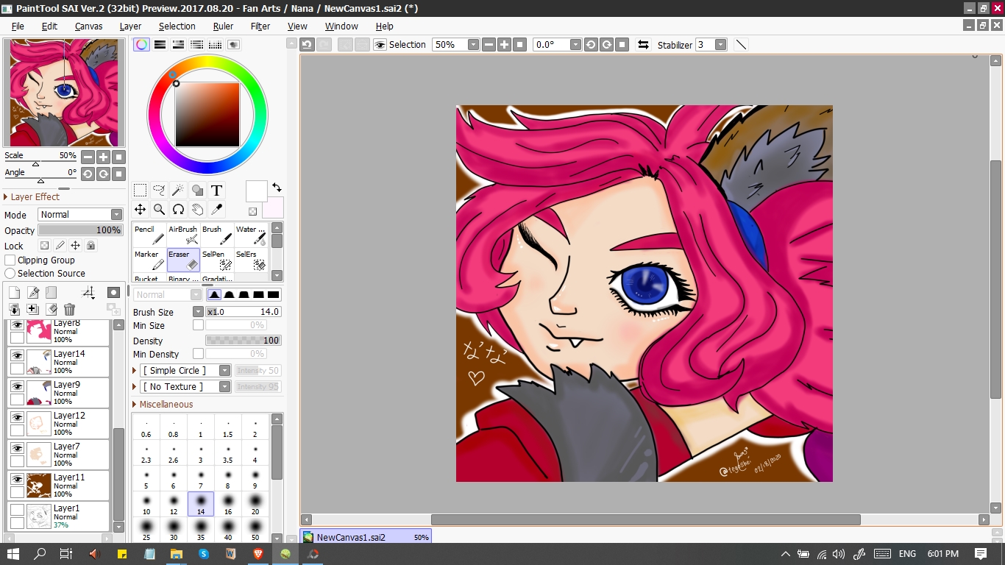Select the Watercolor brush tool
The height and width of the screenshot is (565, 1005).
click(x=251, y=235)
